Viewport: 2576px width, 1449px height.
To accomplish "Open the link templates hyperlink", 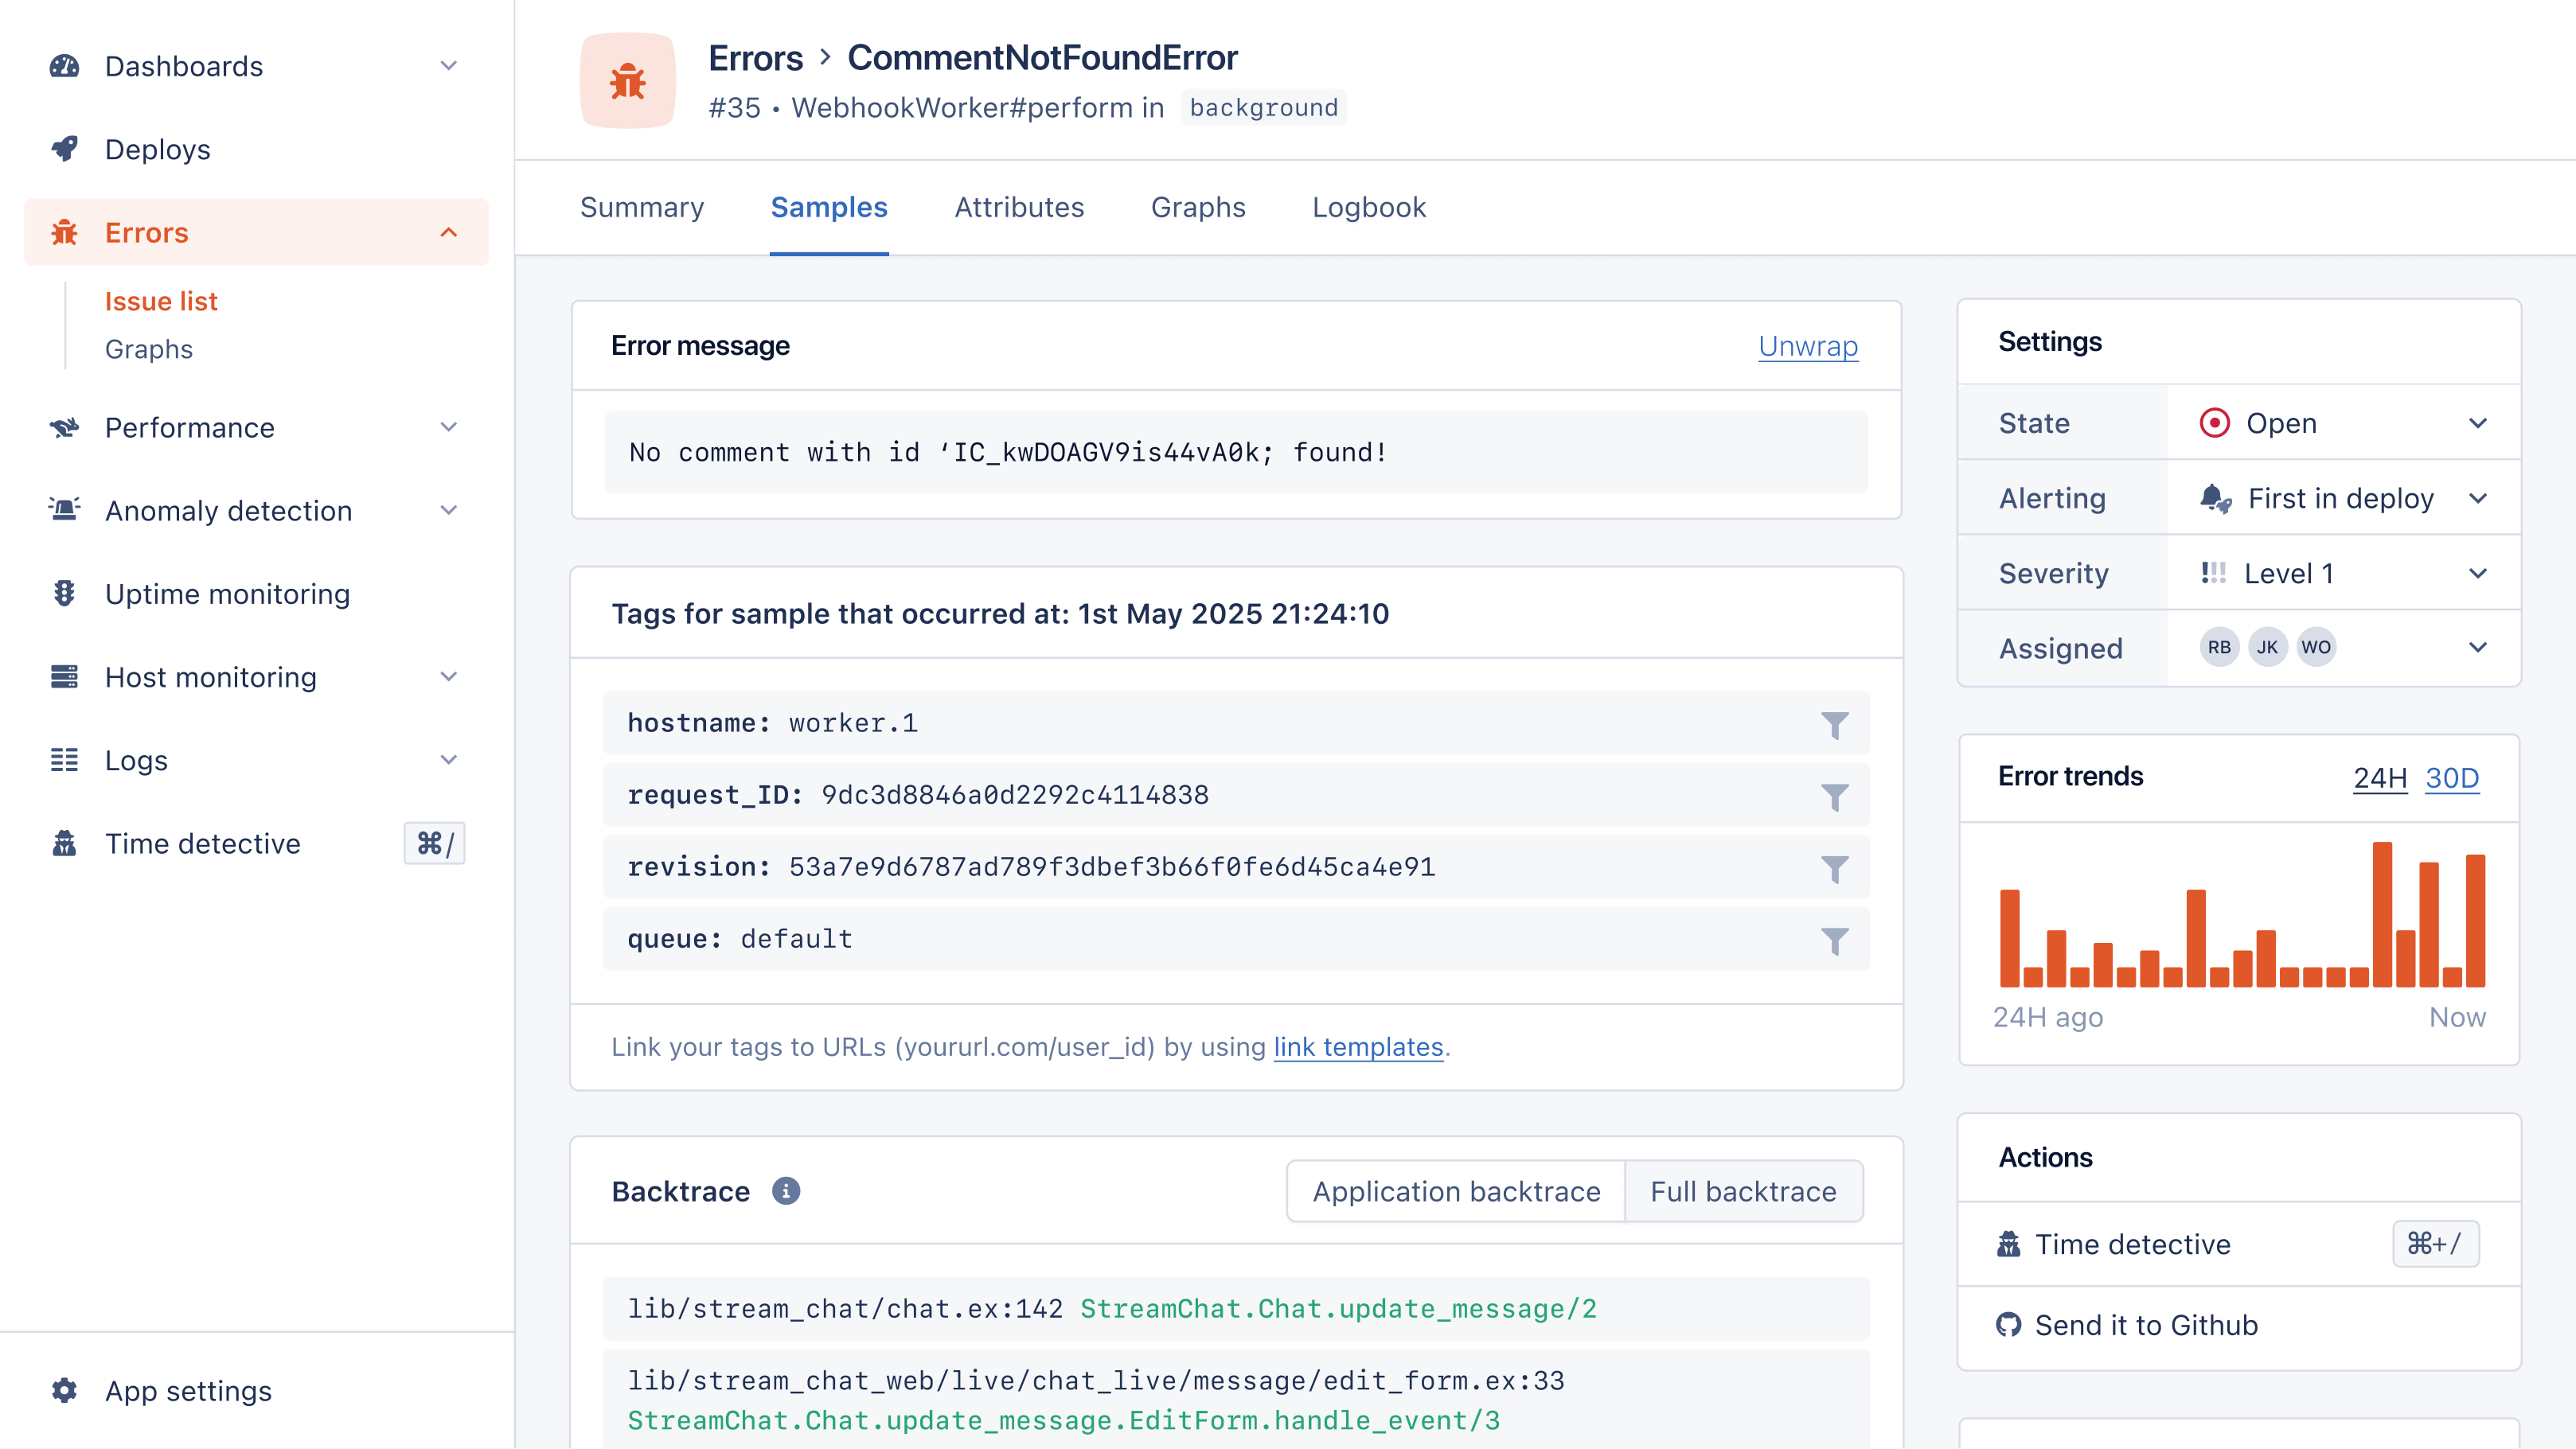I will point(1358,1046).
